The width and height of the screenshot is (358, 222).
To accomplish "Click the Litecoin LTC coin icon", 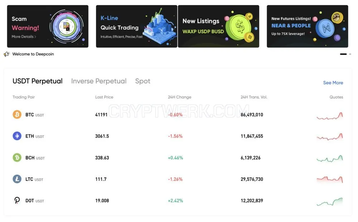I will (x=17, y=179).
